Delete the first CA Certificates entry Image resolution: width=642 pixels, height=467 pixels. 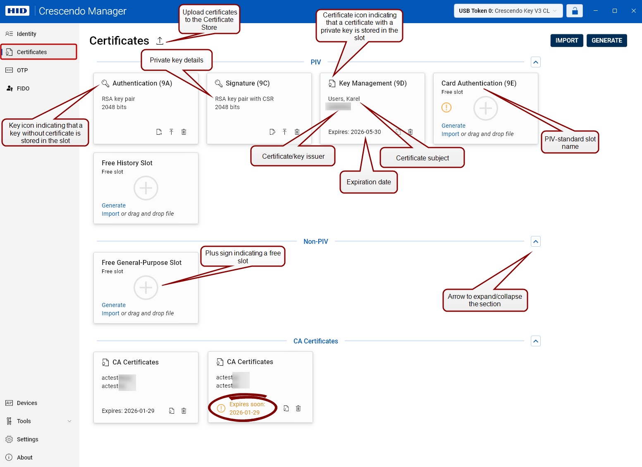[184, 411]
